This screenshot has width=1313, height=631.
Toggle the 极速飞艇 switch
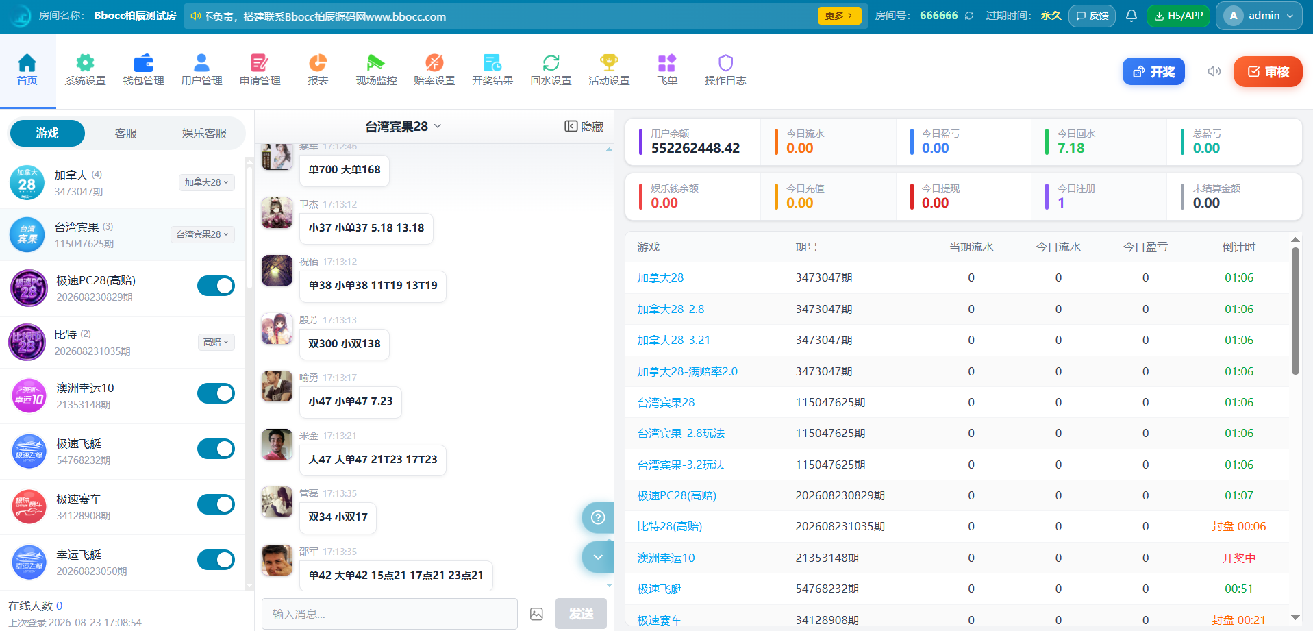pos(216,449)
